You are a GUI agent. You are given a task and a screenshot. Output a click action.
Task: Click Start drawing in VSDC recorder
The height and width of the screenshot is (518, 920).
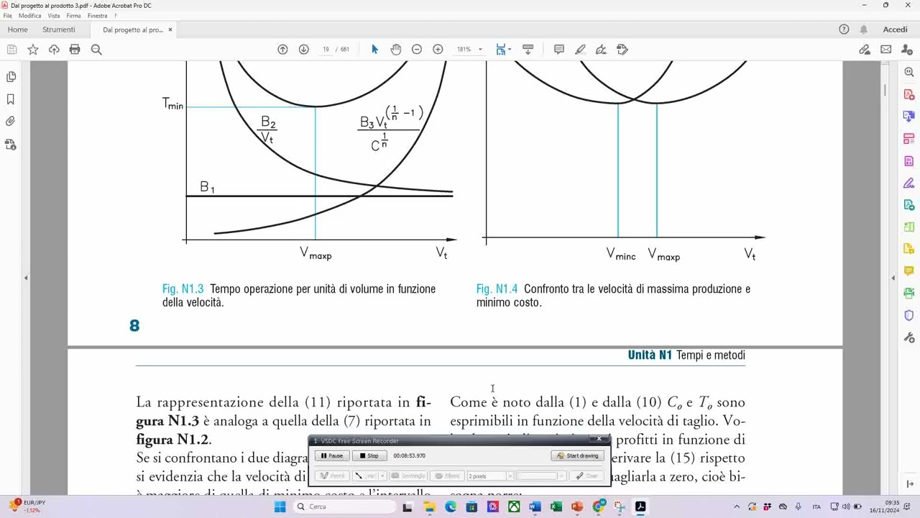click(x=578, y=455)
